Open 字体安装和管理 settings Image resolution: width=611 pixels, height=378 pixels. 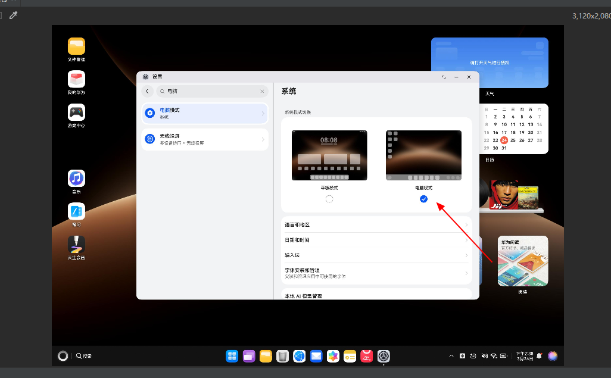click(x=376, y=273)
